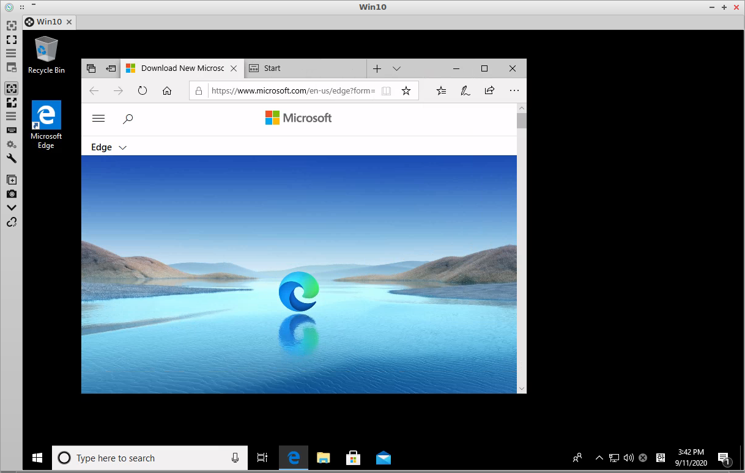
Task: Select the Download New Microsoft tab
Action: [182, 68]
